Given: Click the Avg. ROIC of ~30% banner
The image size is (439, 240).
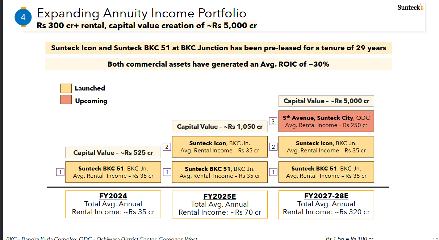Looking at the screenshot, I should pyautogui.click(x=218, y=64).
